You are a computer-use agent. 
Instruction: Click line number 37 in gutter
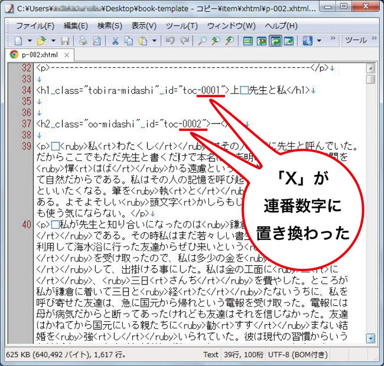point(27,124)
